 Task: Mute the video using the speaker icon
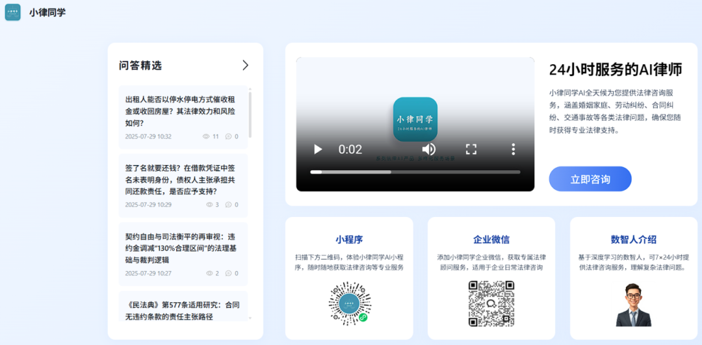pyautogui.click(x=429, y=149)
